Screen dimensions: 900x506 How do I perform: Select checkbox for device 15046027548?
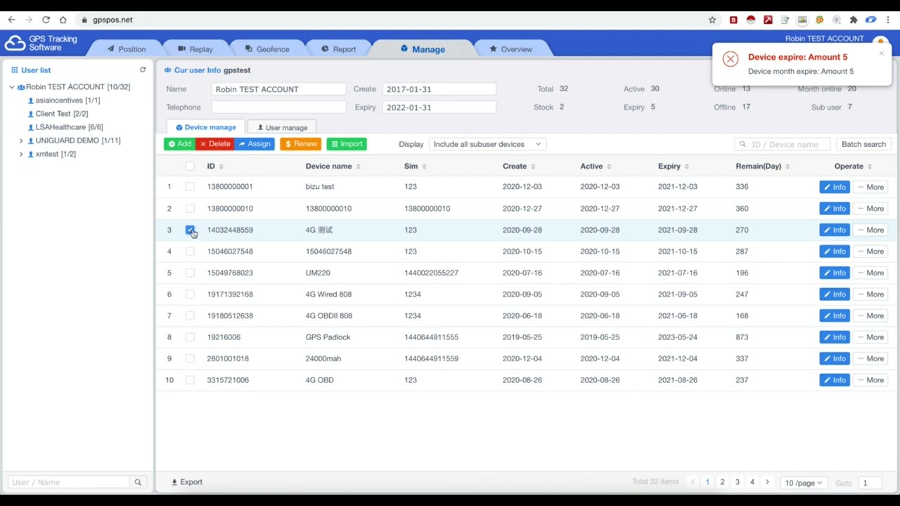point(190,252)
